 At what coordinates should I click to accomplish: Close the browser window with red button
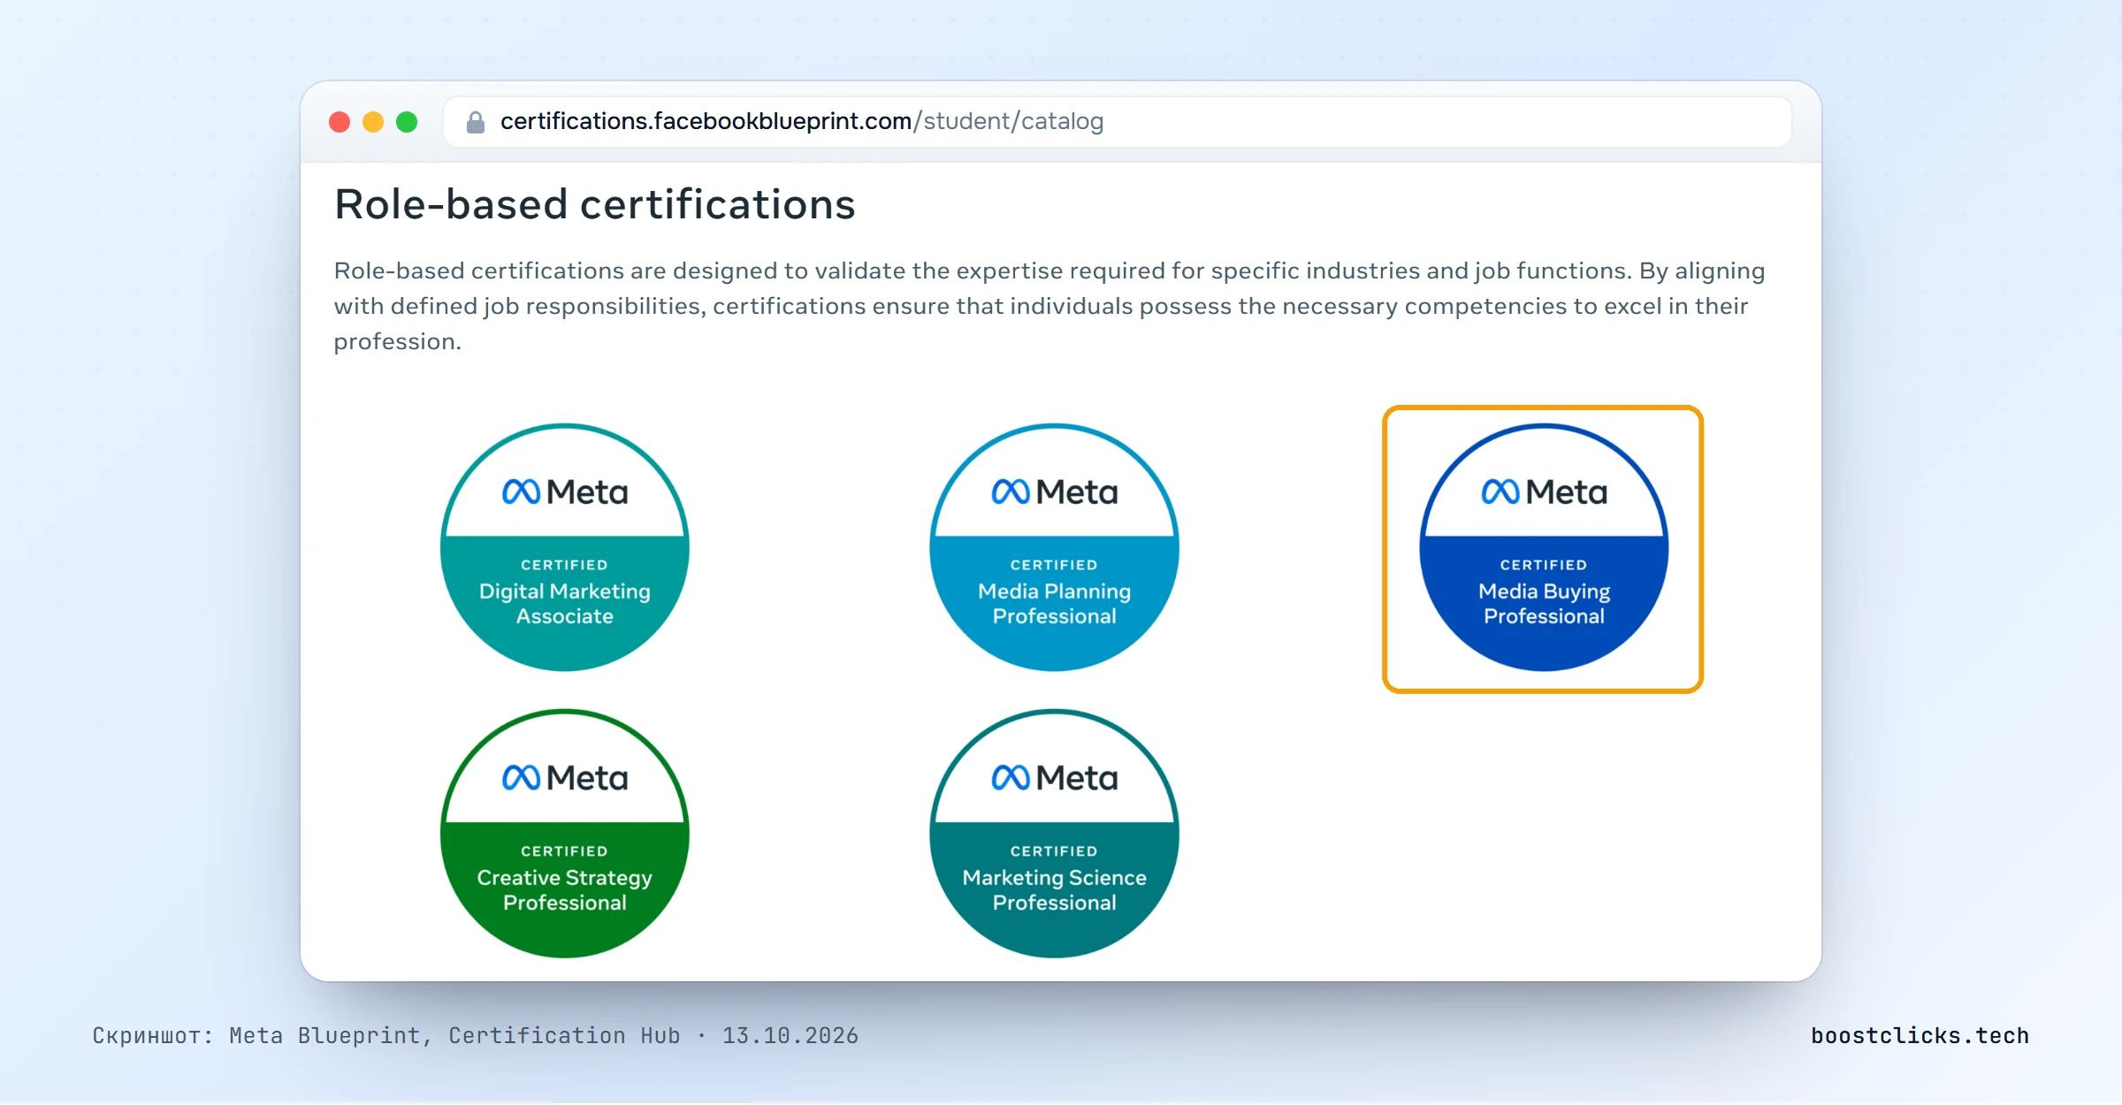tap(340, 122)
